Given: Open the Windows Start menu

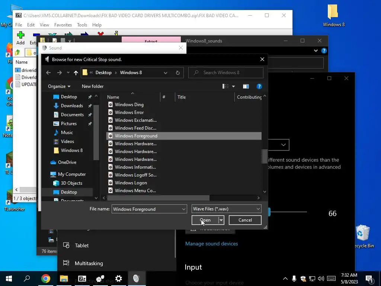Looking at the screenshot, I should click(x=9, y=279).
